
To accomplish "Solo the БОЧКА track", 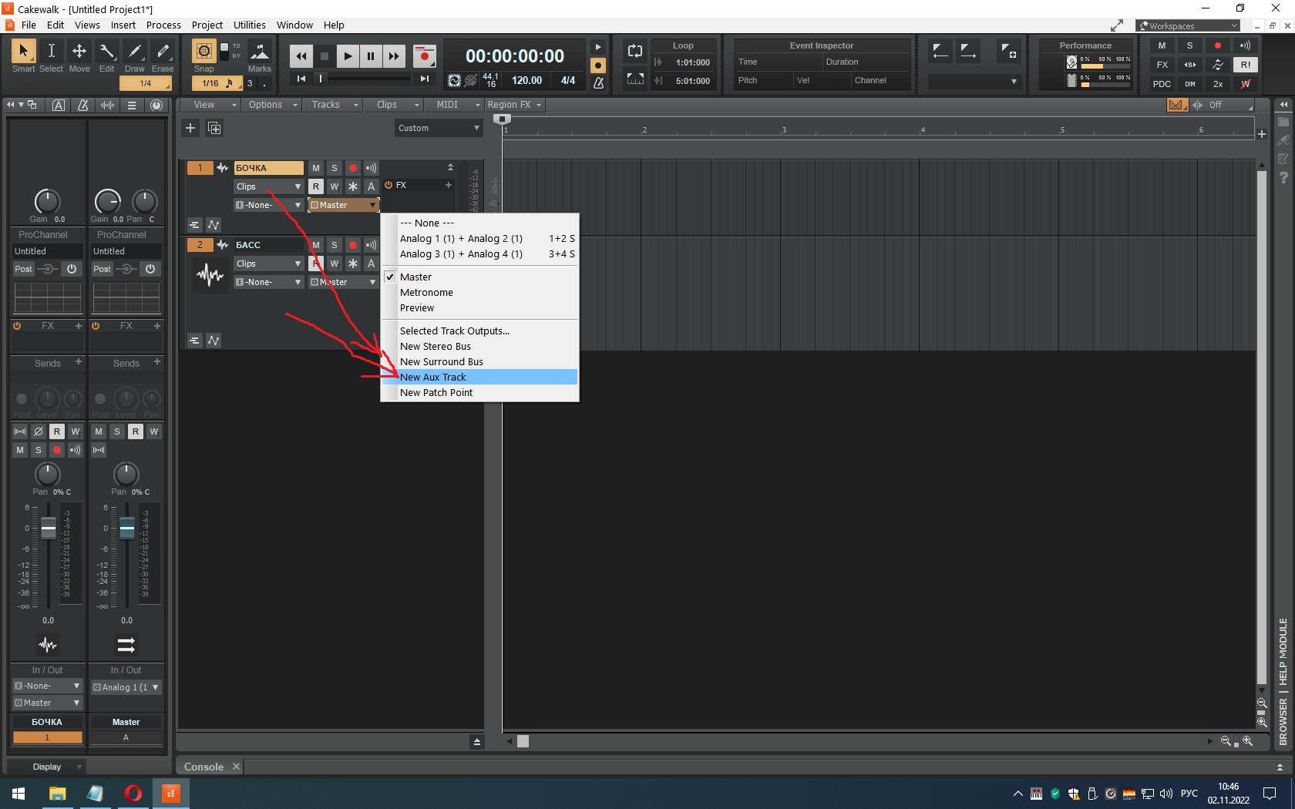I will click(334, 168).
